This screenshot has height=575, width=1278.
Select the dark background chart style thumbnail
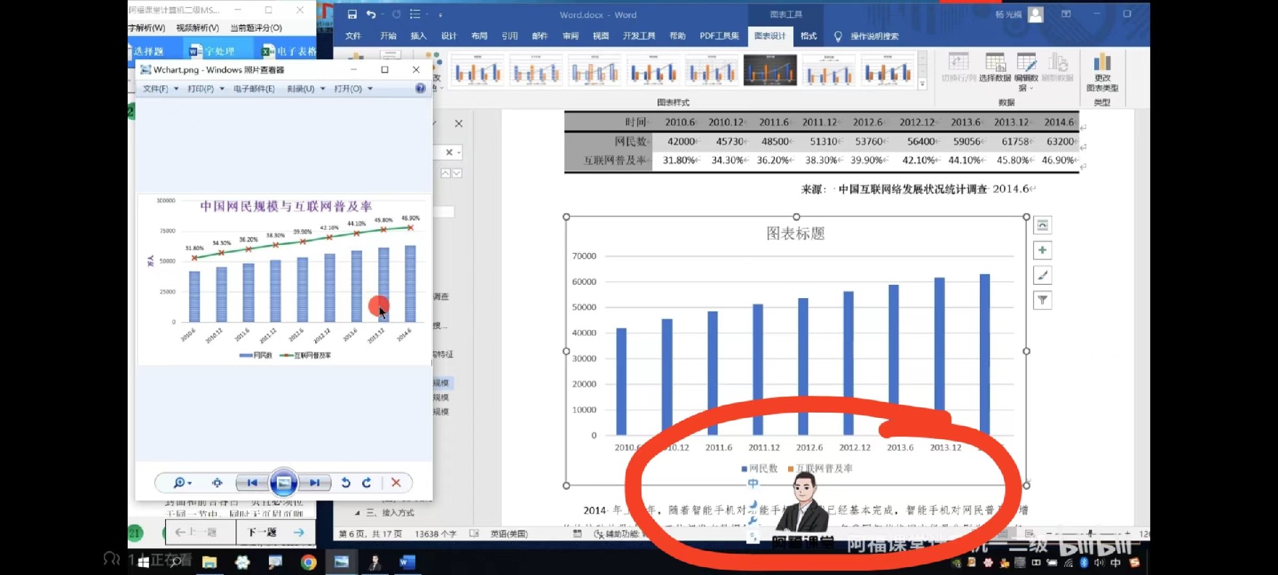(770, 70)
